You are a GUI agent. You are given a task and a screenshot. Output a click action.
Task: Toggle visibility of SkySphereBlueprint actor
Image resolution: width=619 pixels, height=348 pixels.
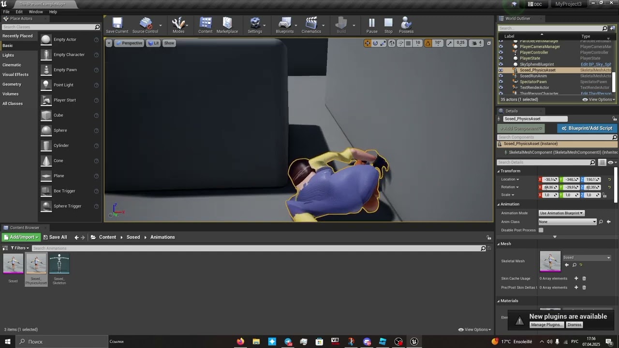[x=501, y=64]
